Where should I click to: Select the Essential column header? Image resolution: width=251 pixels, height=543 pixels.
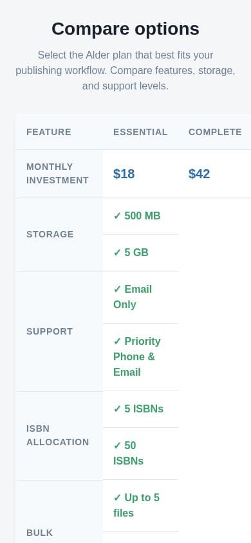140,132
